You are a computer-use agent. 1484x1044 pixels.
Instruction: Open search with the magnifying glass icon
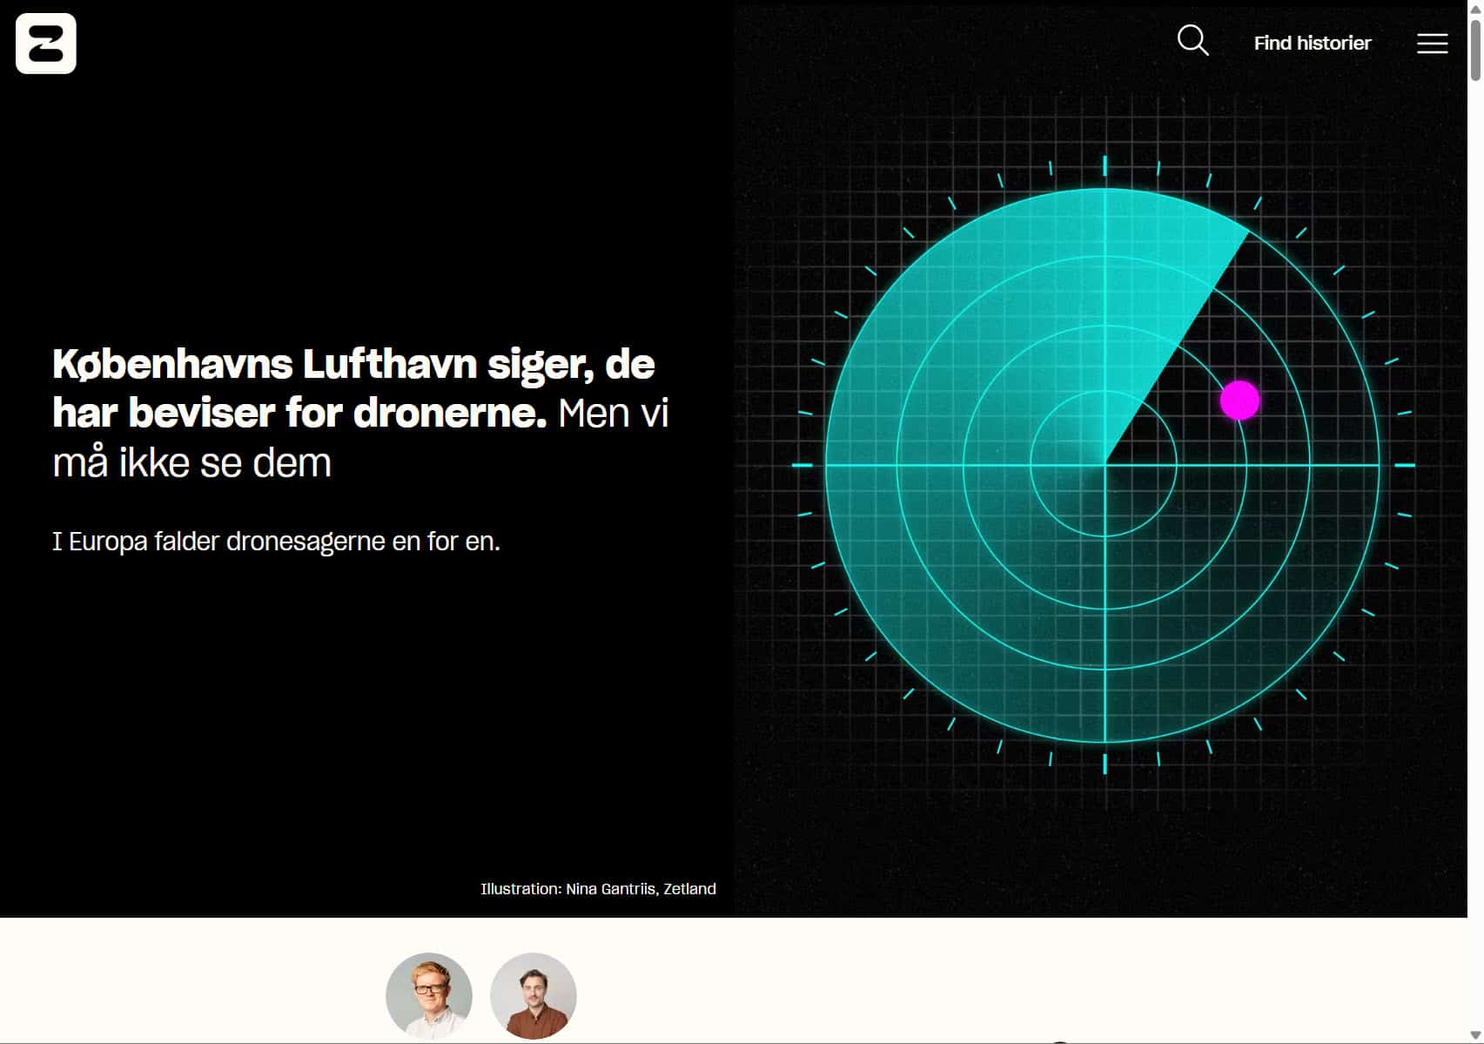pyautogui.click(x=1192, y=41)
